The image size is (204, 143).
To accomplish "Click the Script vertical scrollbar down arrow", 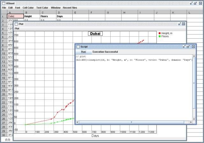I will (194, 119).
